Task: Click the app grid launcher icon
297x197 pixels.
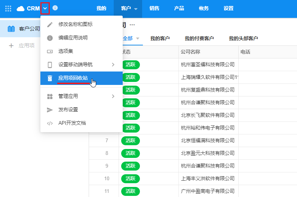Action: pyautogui.click(x=8, y=8)
